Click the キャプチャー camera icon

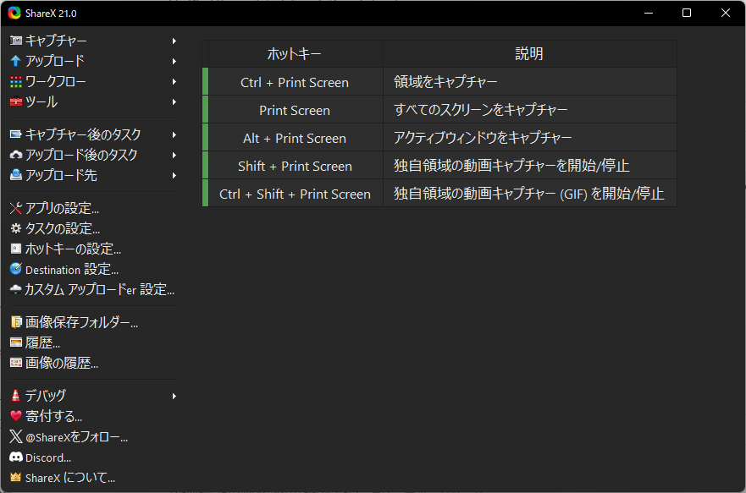click(16, 41)
